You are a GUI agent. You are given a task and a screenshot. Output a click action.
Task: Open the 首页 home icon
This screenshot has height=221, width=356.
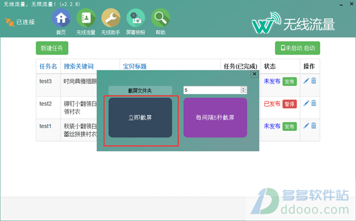click(61, 18)
